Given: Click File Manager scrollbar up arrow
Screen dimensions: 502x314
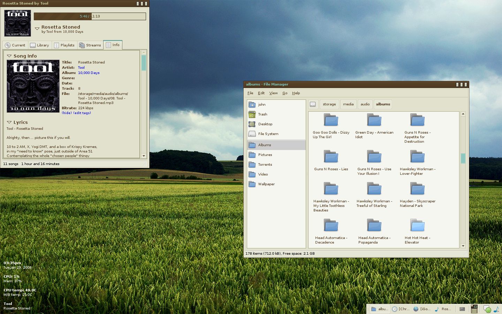Looking at the screenshot, I should coord(463,114).
